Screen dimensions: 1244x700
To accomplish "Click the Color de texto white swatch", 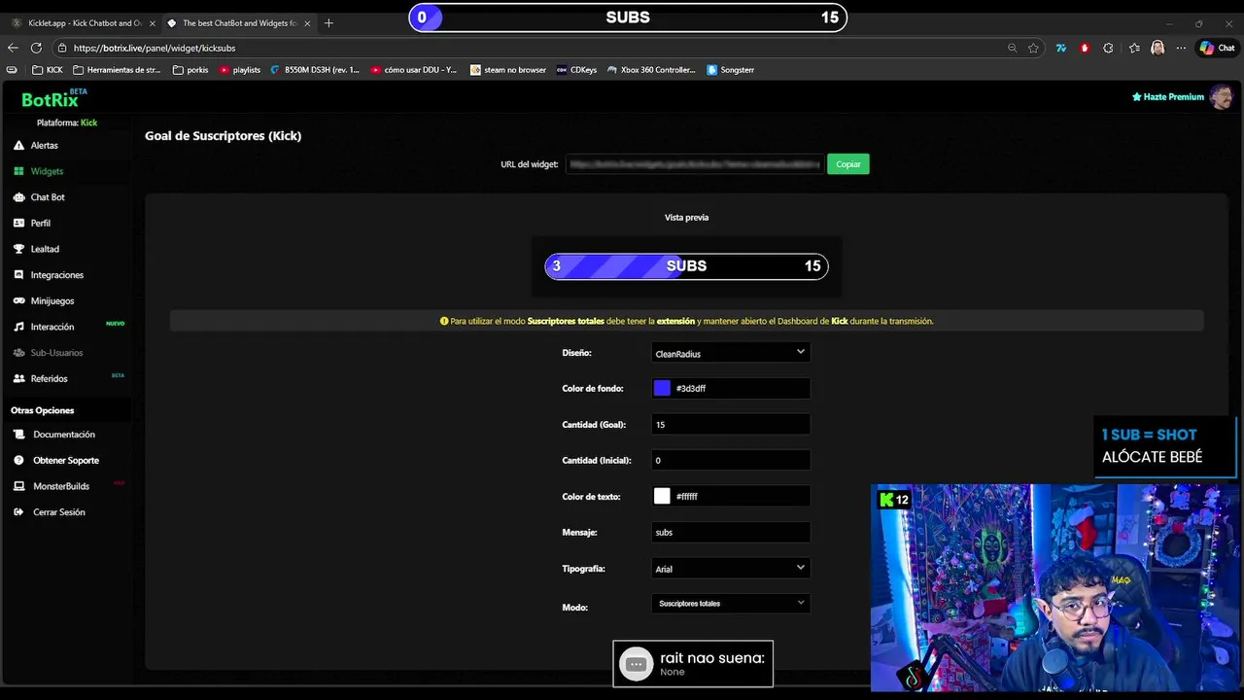I will [662, 496].
